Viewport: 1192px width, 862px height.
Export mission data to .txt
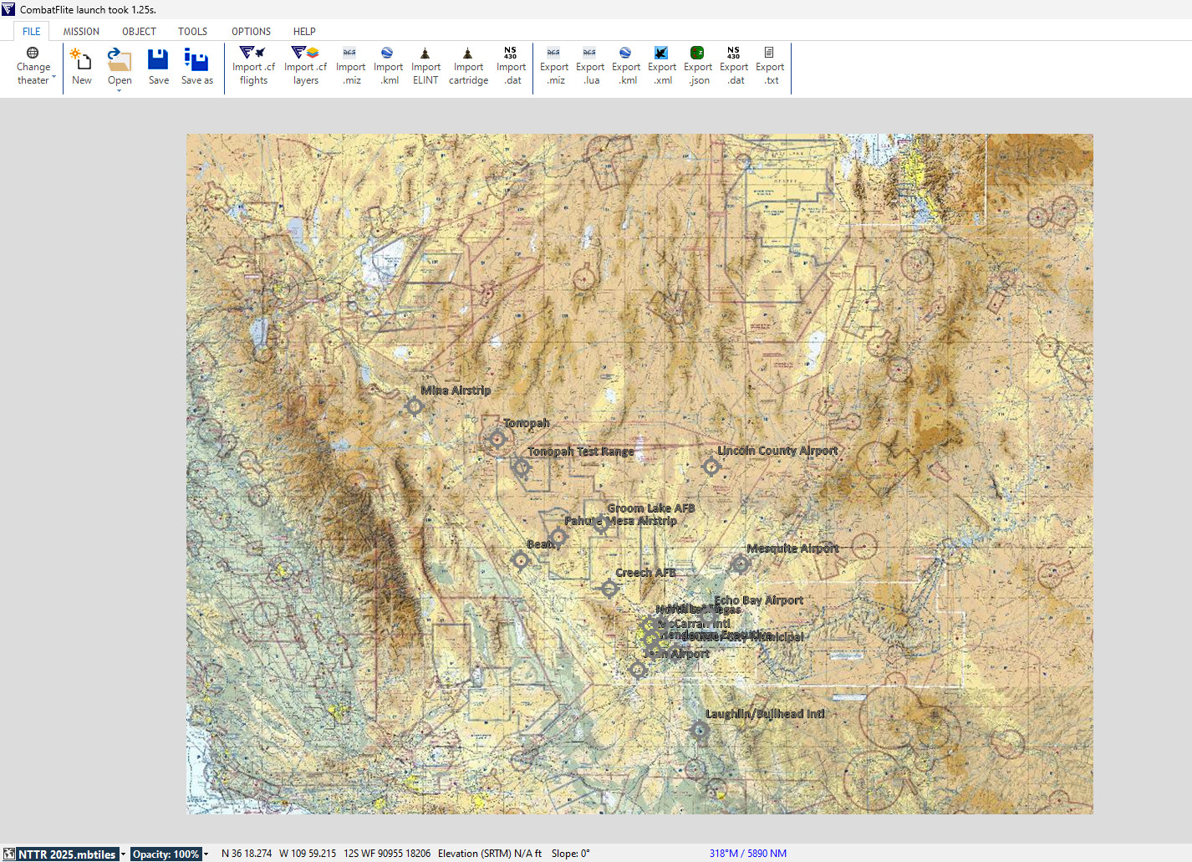coord(770,65)
